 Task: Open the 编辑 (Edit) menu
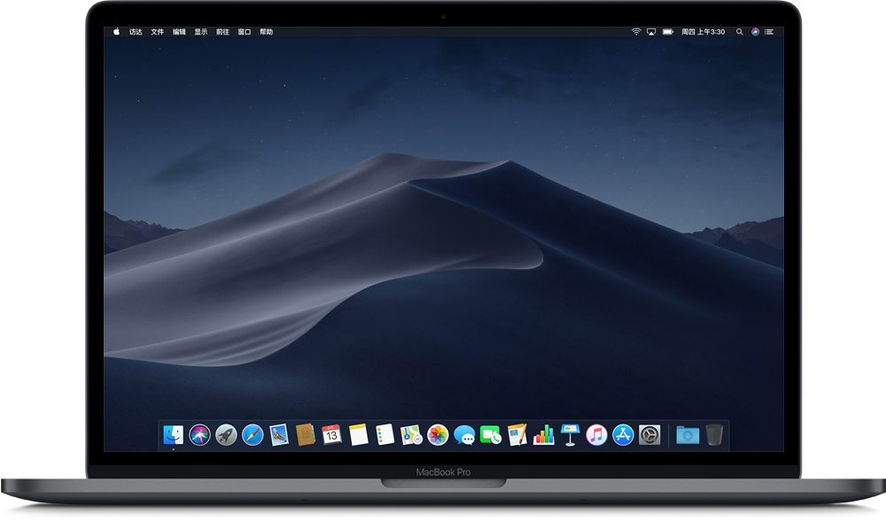point(179,32)
